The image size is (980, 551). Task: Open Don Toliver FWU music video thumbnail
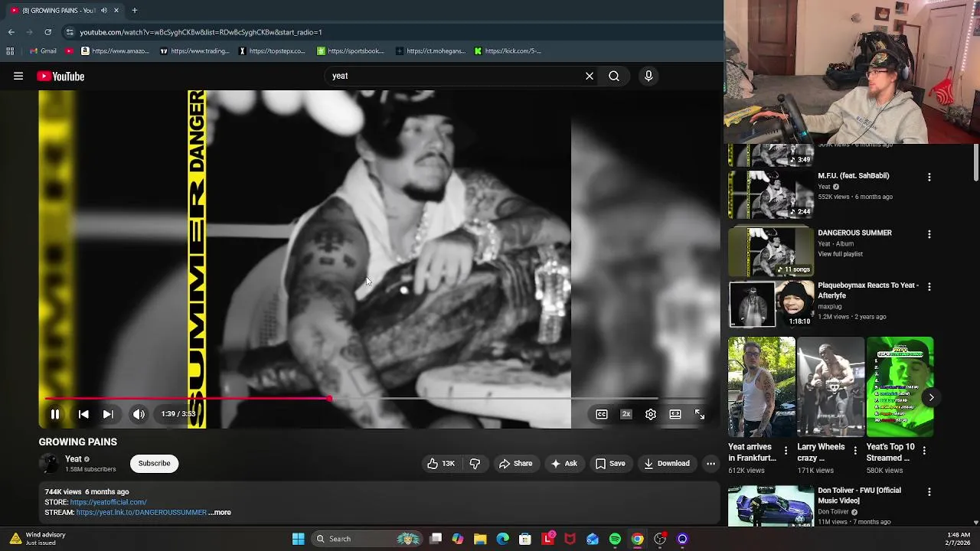pyautogui.click(x=771, y=506)
